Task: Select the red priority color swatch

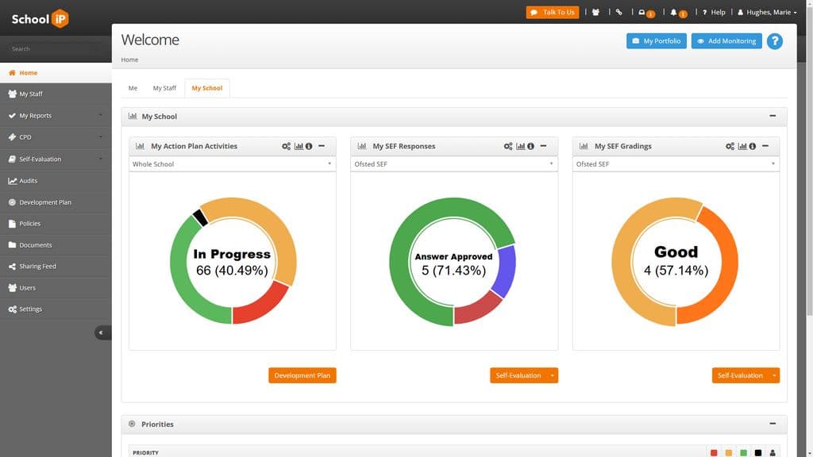Action: [x=714, y=452]
